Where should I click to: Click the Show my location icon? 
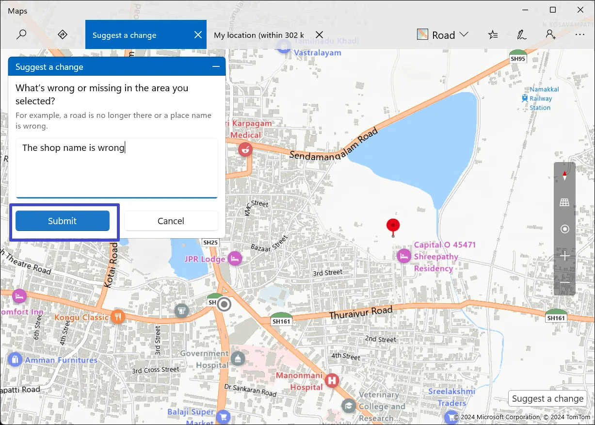[x=564, y=229]
